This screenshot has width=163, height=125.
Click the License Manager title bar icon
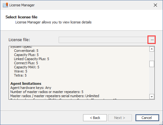pyautogui.click(x=5, y=5)
